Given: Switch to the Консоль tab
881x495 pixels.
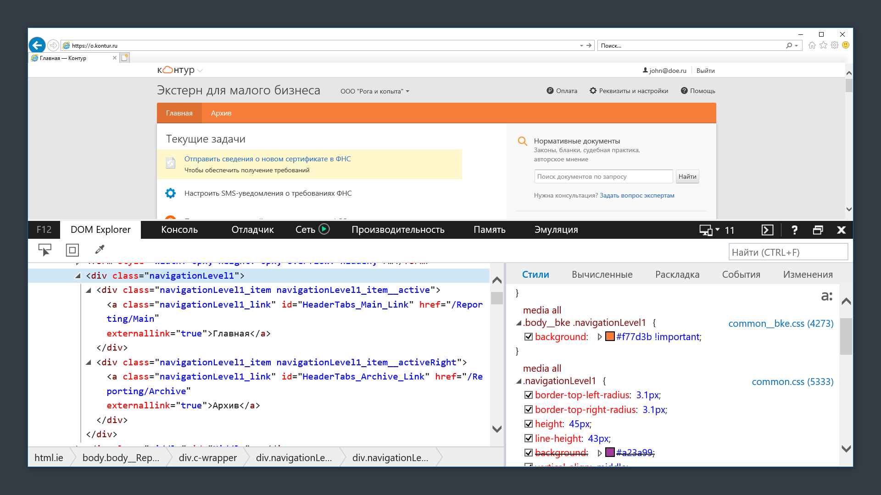Looking at the screenshot, I should (179, 230).
